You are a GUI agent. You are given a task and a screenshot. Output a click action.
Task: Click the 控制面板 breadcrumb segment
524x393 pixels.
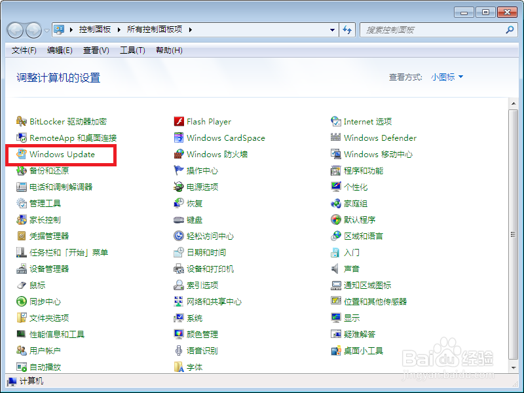[95, 29]
